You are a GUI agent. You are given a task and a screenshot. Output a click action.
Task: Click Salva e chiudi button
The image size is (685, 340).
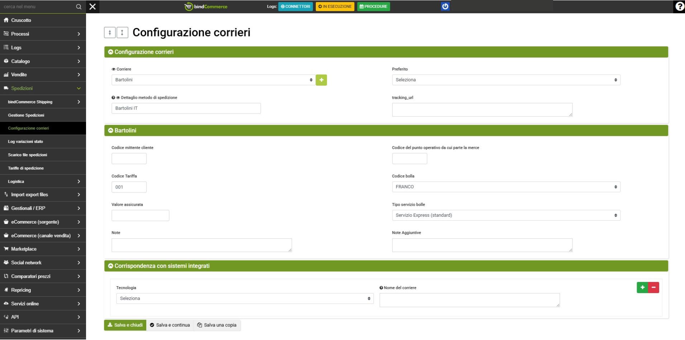tap(125, 325)
